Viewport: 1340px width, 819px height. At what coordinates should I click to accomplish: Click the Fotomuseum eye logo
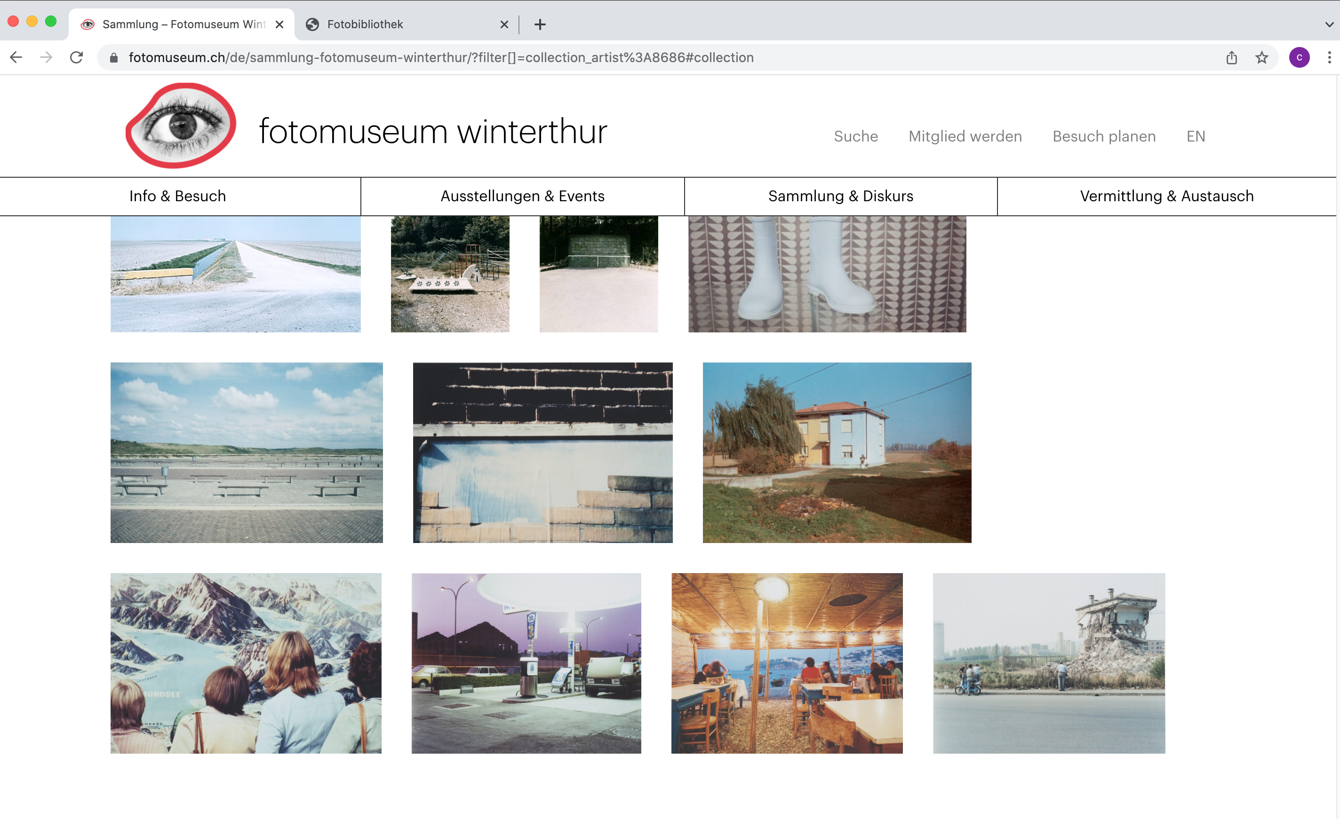coord(181,126)
